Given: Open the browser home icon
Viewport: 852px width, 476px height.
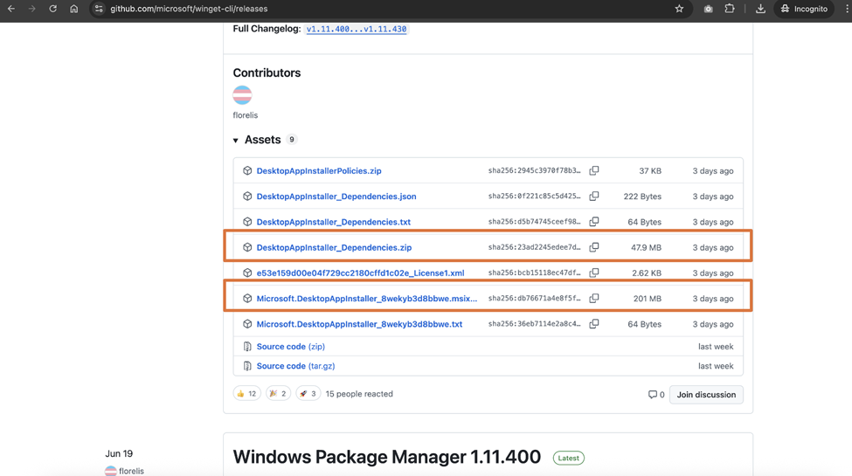Looking at the screenshot, I should [74, 9].
